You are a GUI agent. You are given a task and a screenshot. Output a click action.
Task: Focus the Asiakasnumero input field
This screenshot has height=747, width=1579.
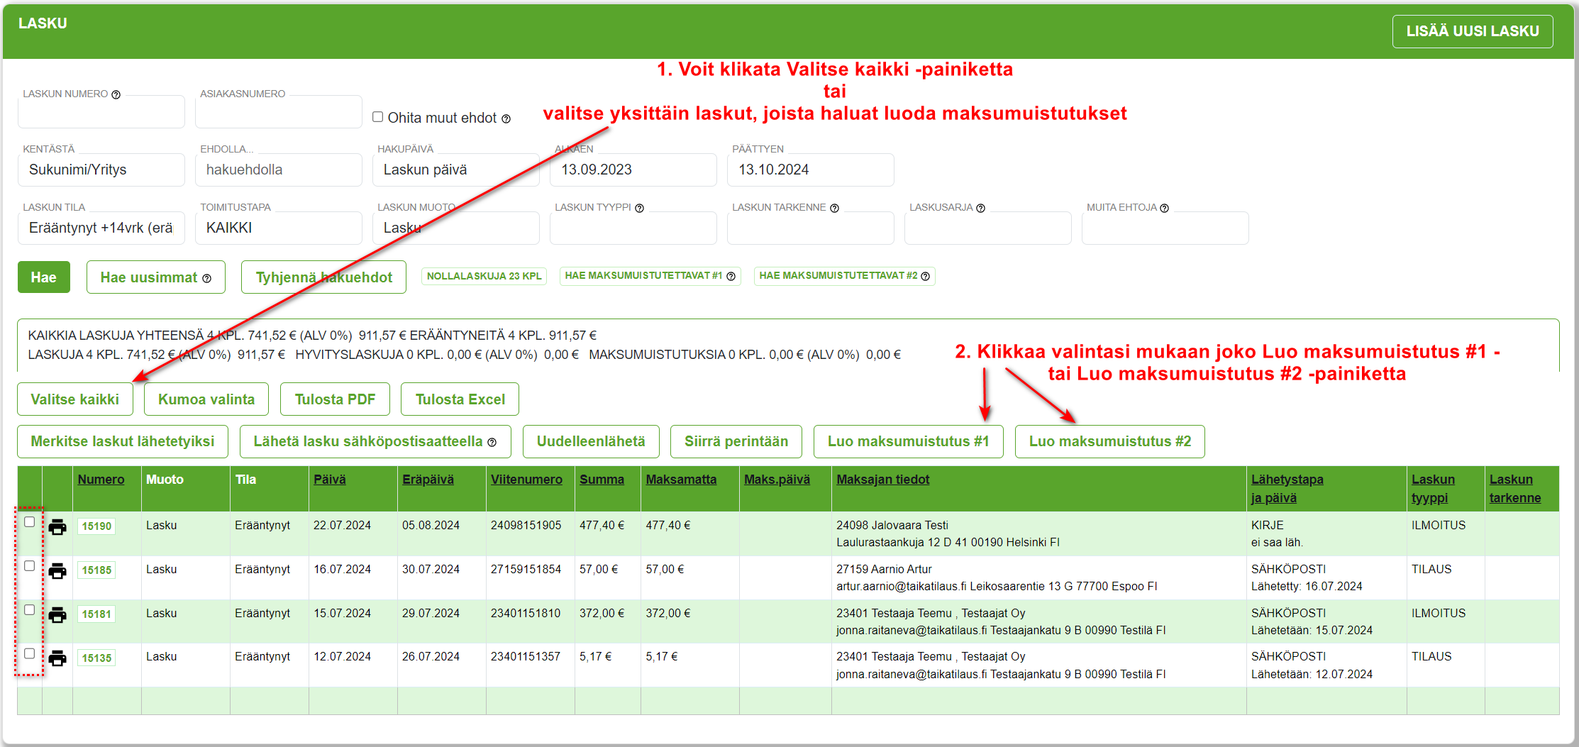point(279,112)
